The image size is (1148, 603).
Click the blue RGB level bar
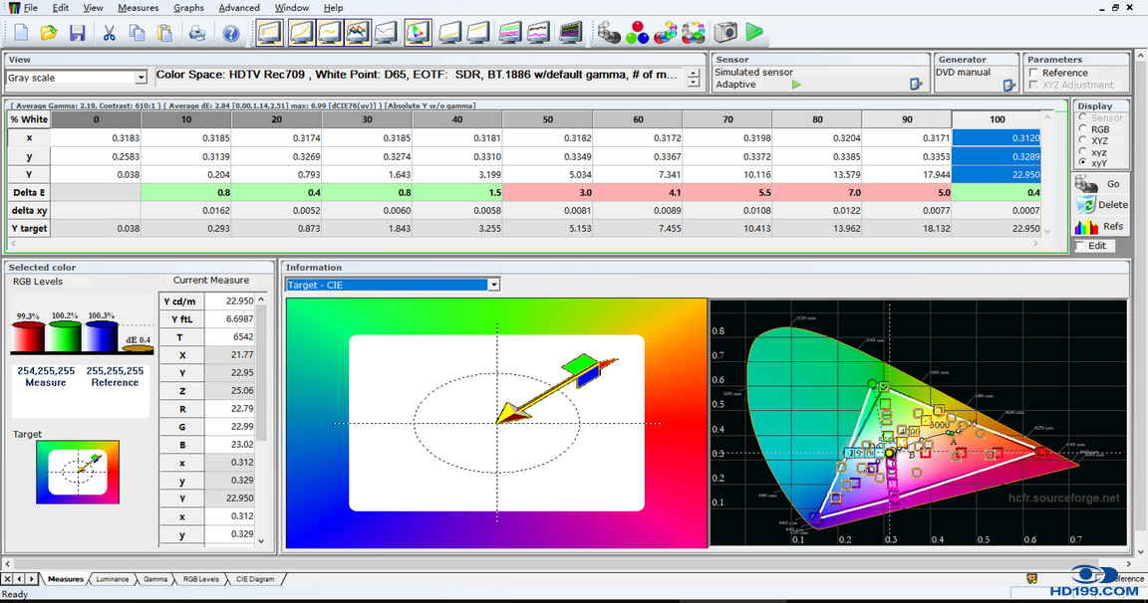point(101,336)
